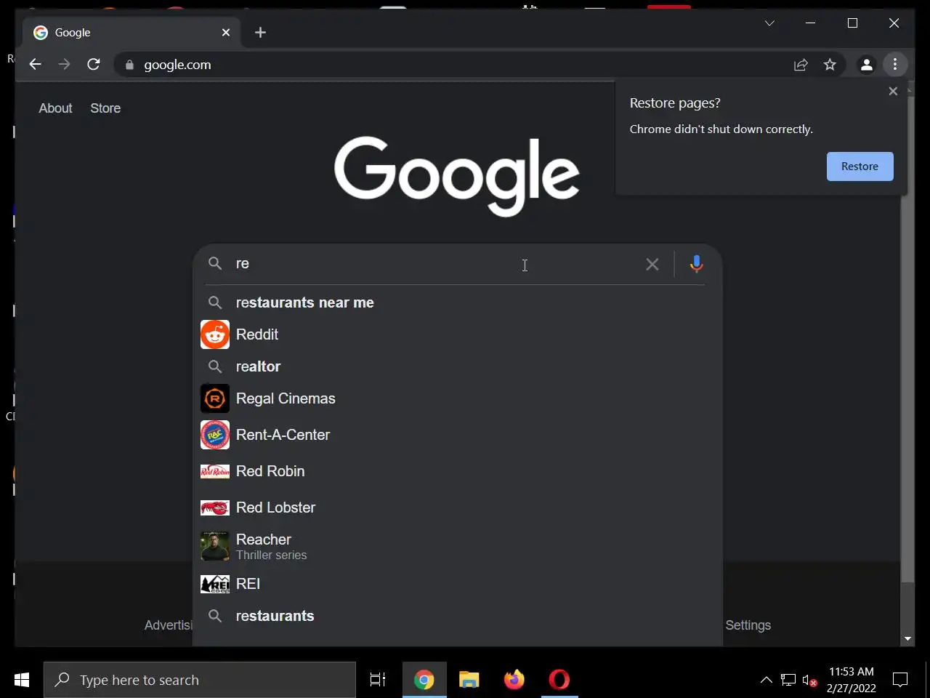Pick the 'realtor' suggestion

point(458,366)
